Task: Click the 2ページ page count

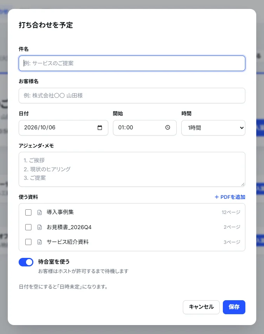Action: coord(232,227)
